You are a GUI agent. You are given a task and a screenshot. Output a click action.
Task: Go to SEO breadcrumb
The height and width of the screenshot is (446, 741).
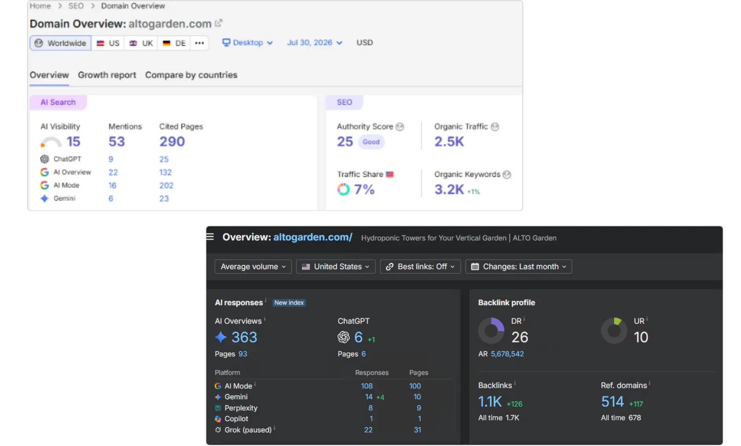tap(76, 6)
